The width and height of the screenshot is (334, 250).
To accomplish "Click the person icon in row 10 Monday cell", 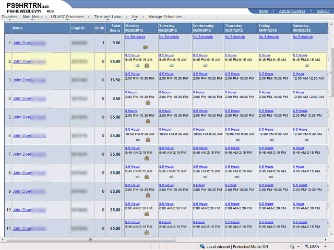I will click(147, 214).
